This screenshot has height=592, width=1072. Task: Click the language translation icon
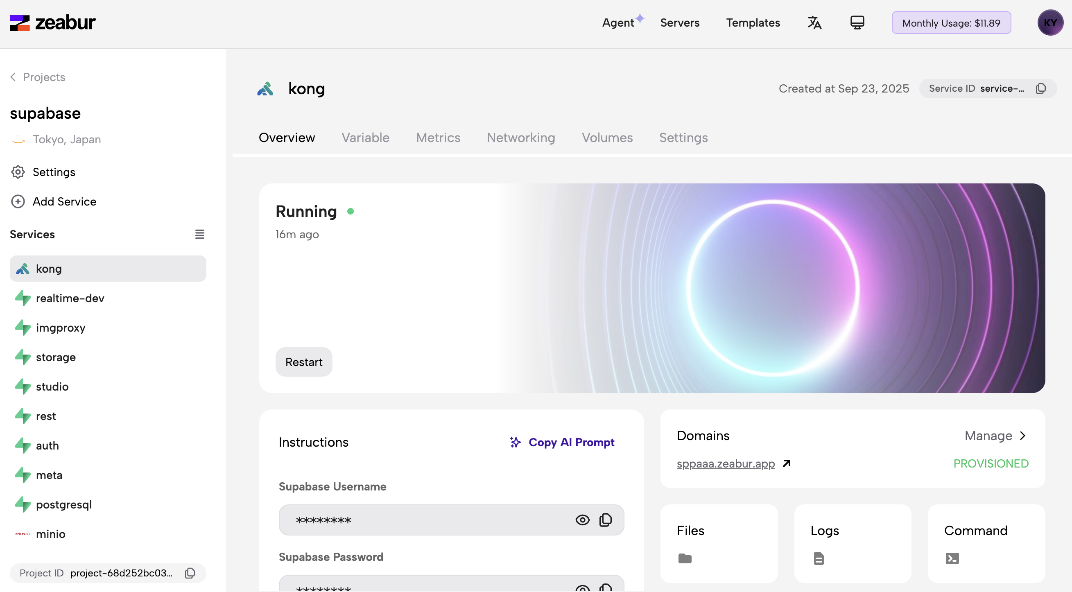click(x=814, y=23)
